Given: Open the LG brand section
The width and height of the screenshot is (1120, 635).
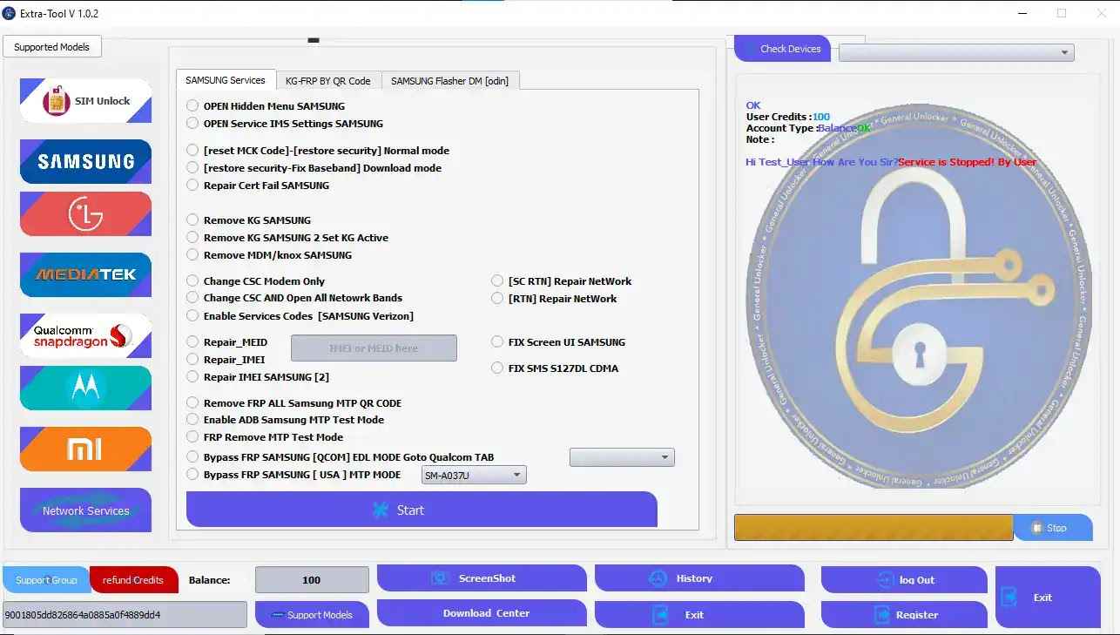Looking at the screenshot, I should [x=85, y=213].
